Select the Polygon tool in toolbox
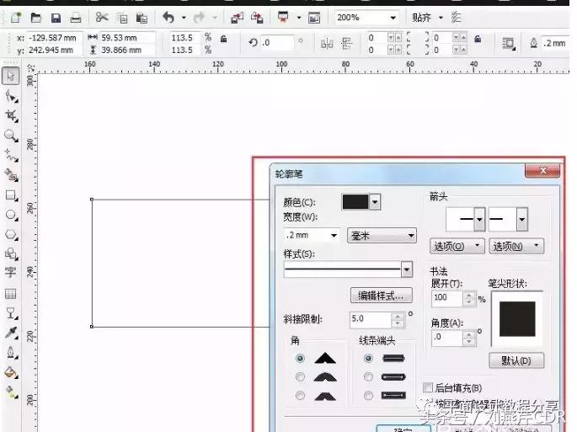 11,235
